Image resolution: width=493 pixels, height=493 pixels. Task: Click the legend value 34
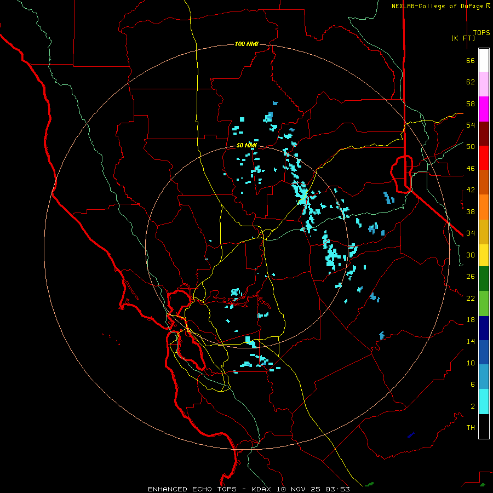coord(471,233)
